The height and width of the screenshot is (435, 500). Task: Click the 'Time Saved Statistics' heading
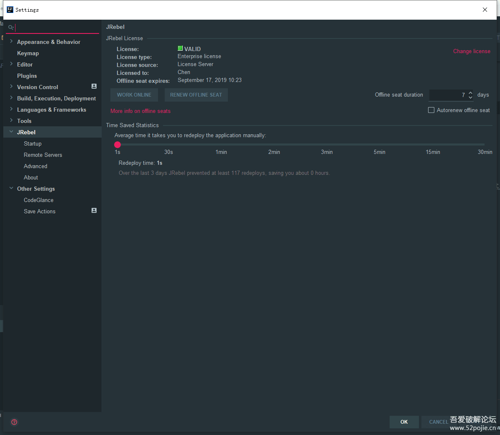(x=132, y=125)
